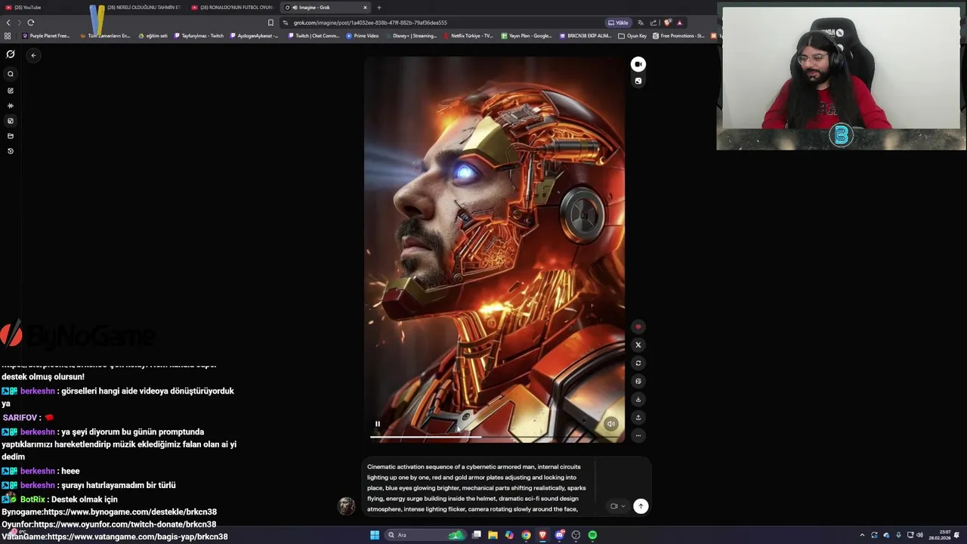Open the Prime Video bookmark
This screenshot has width=967, height=544.
(x=363, y=36)
